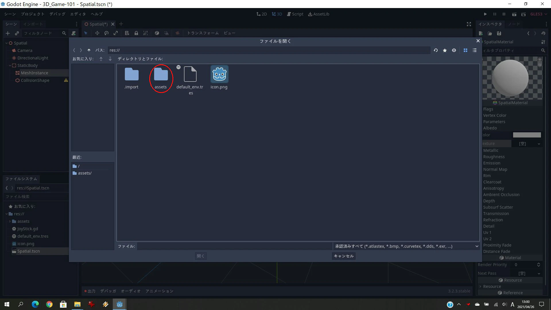Select recent assets/ folder entry
The height and width of the screenshot is (310, 551).
(x=92, y=173)
